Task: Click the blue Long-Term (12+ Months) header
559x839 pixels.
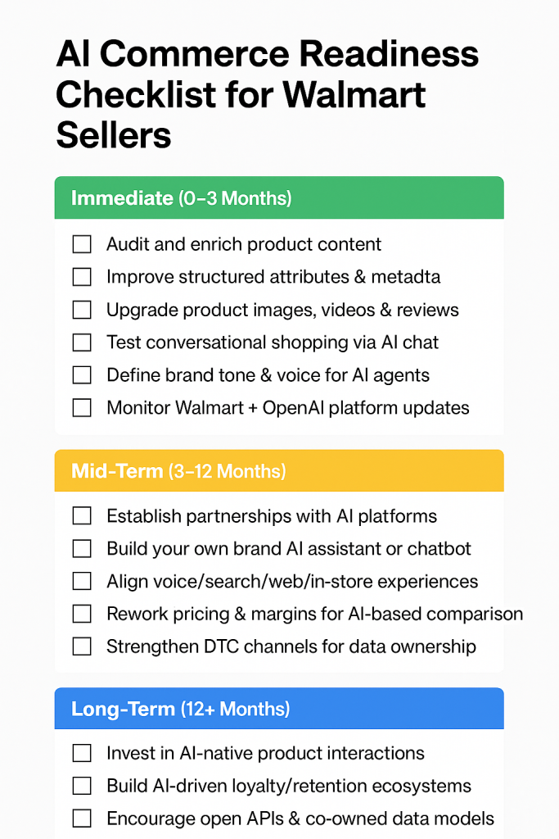Action: [x=278, y=709]
